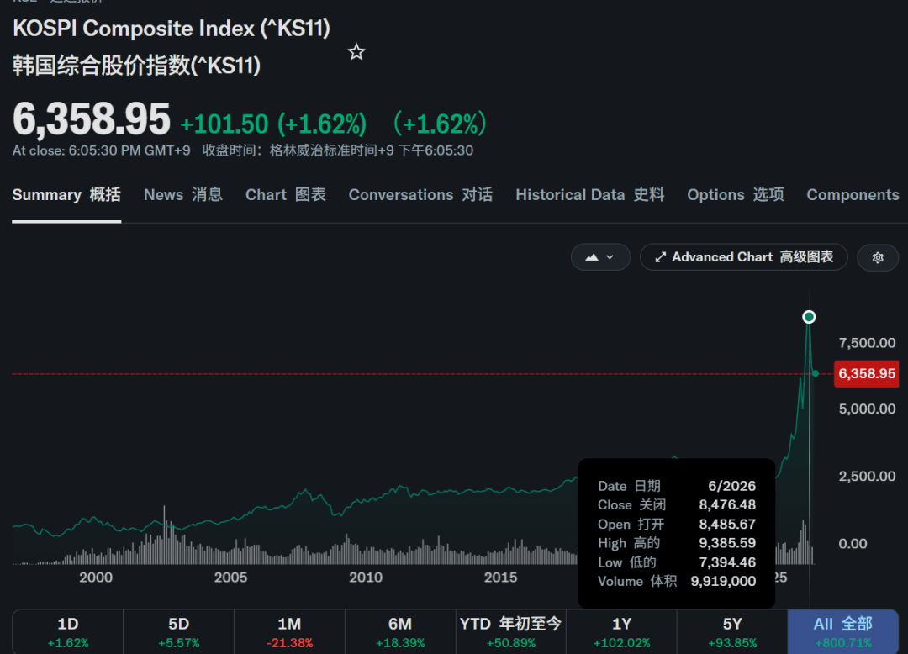Select the 1M time range
This screenshot has width=908, height=654.
289,632
